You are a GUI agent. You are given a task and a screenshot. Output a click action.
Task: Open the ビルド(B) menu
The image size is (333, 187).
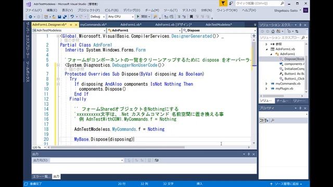(111, 10)
